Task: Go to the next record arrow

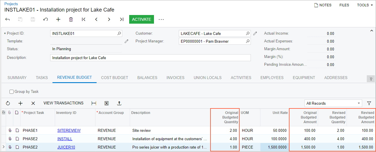Action: coord(109,19)
